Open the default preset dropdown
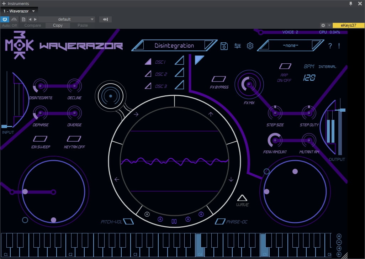The height and width of the screenshot is (259, 365). 67,19
